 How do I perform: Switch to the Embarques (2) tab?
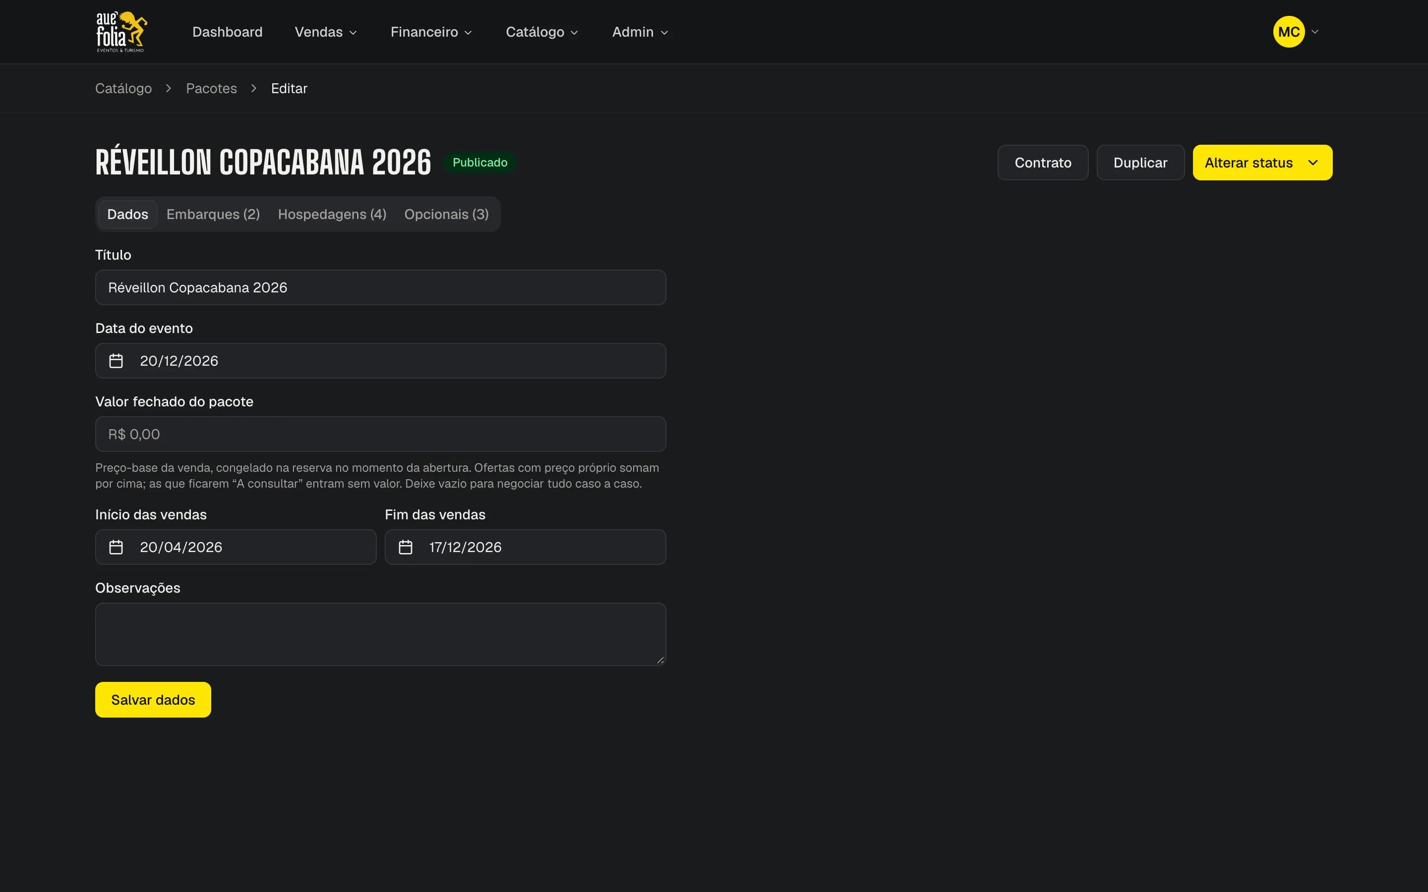tap(213, 214)
